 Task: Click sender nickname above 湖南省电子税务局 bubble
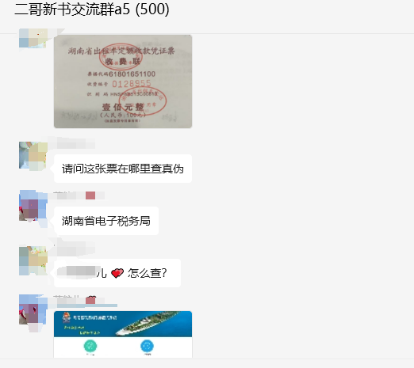tap(79, 195)
